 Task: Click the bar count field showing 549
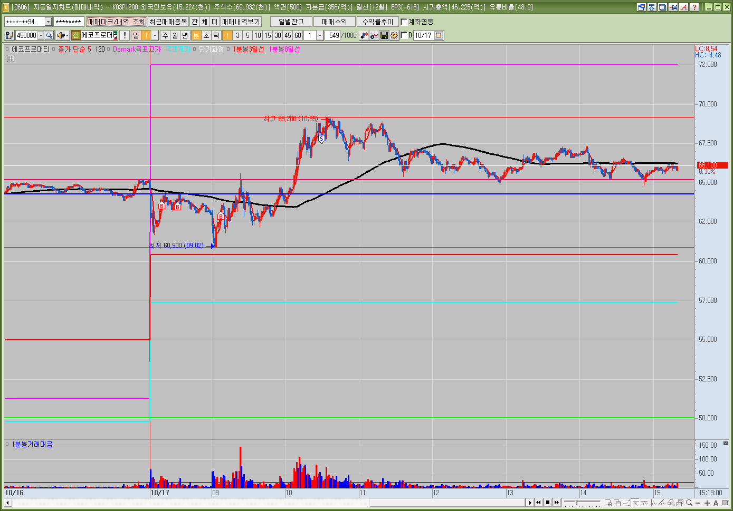click(332, 35)
